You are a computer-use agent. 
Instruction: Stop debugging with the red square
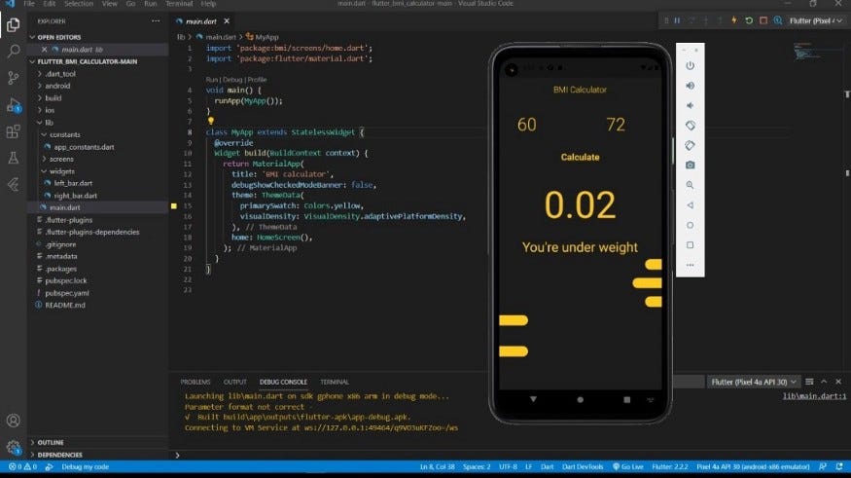click(x=763, y=20)
